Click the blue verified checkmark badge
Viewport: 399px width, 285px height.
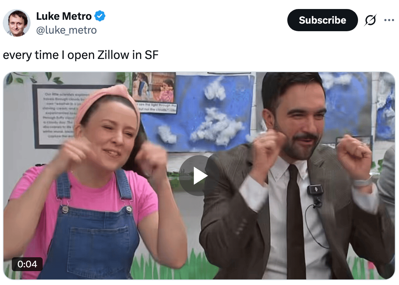tap(100, 16)
